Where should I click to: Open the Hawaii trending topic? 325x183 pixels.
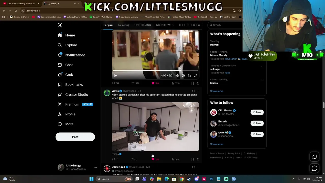click(x=214, y=45)
